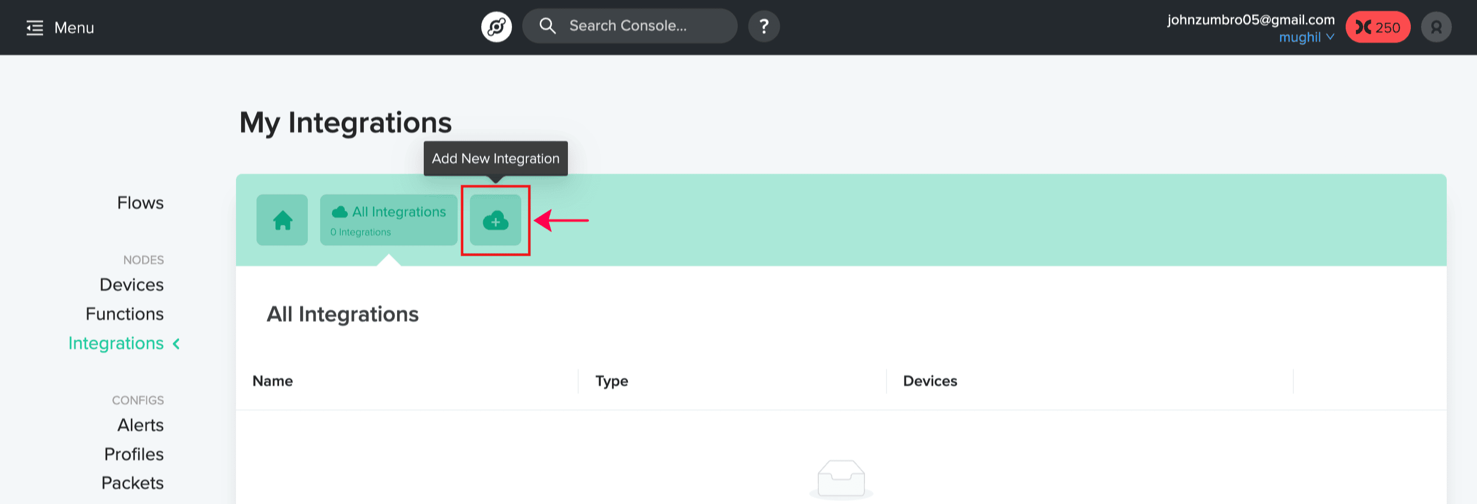The height and width of the screenshot is (504, 1477).
Task: Open Profiles in the sidebar
Action: [133, 454]
